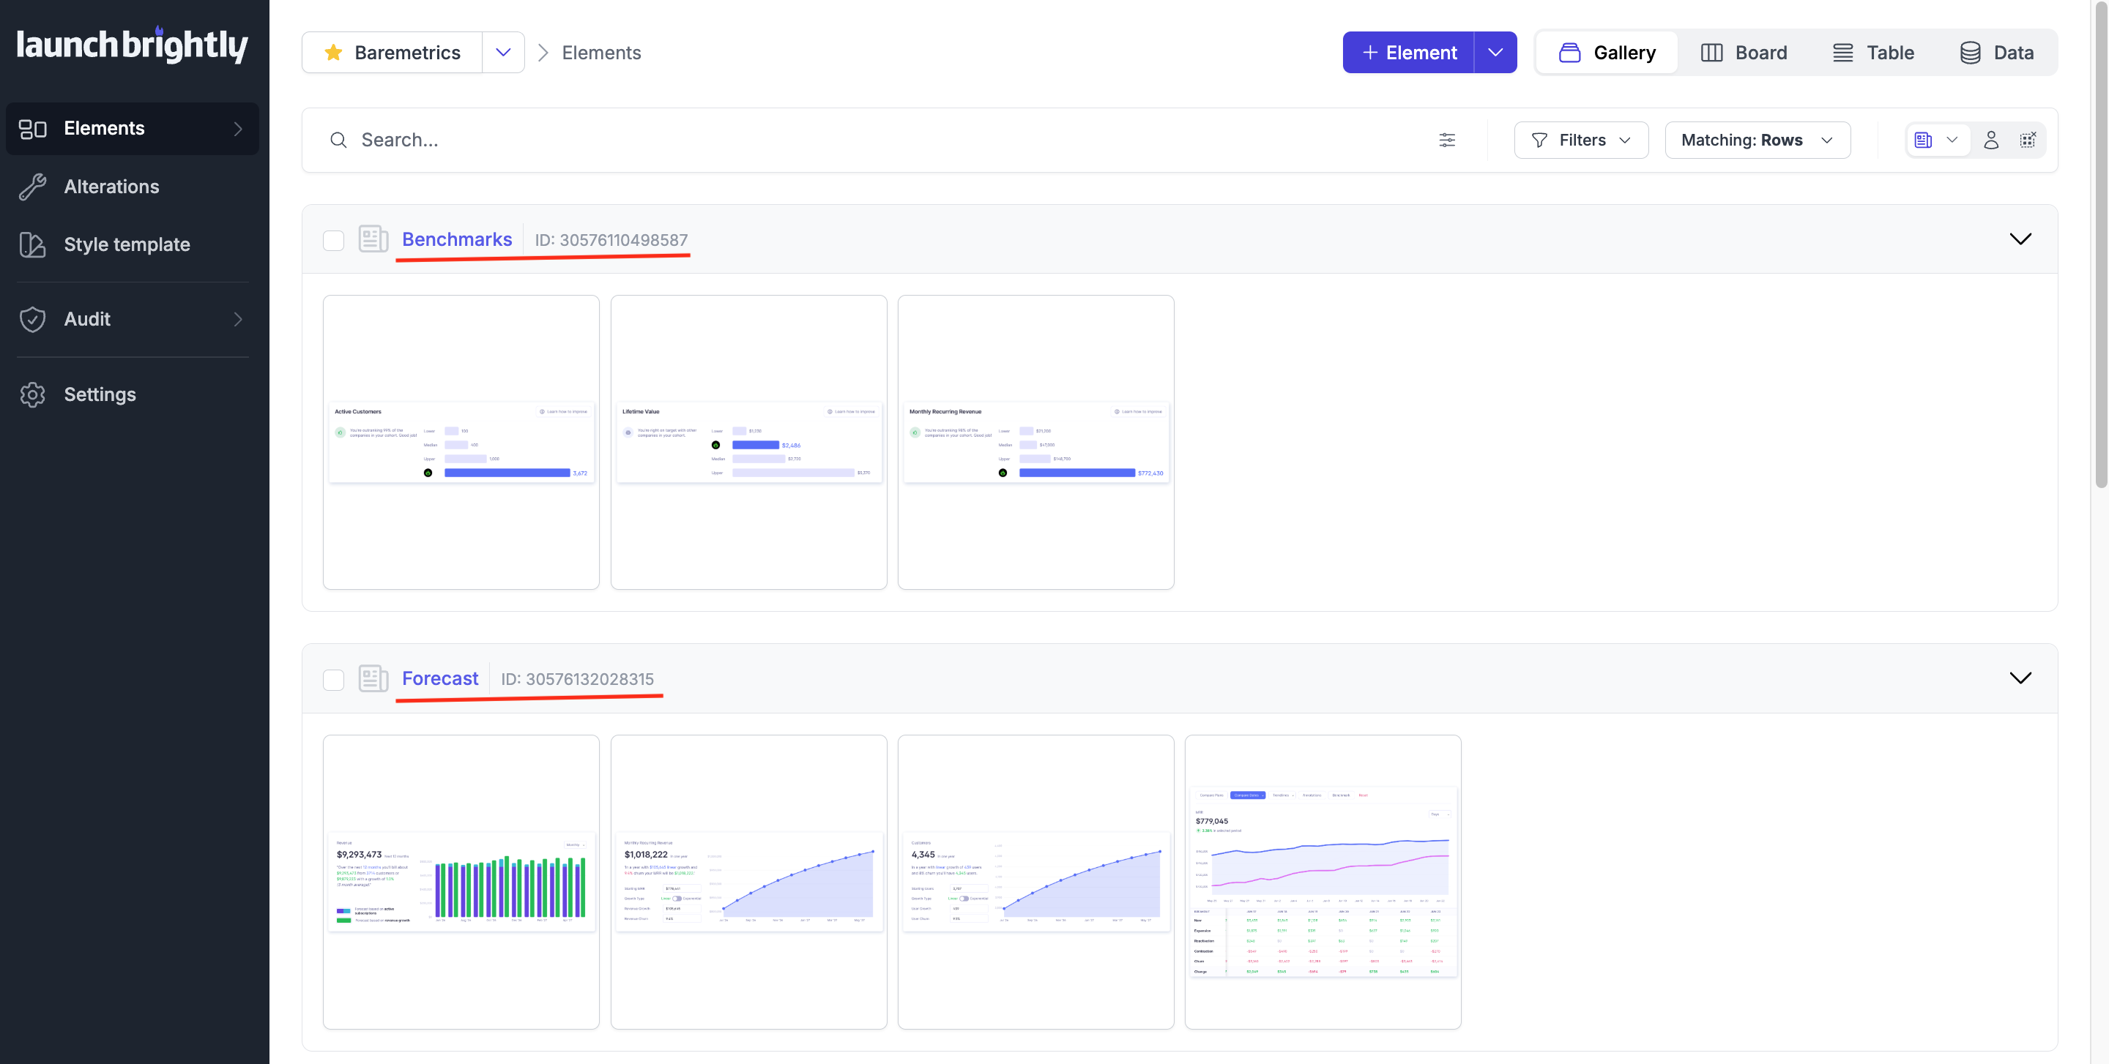Click the grid deselect icon
This screenshot has width=2109, height=1064.
coord(2027,140)
